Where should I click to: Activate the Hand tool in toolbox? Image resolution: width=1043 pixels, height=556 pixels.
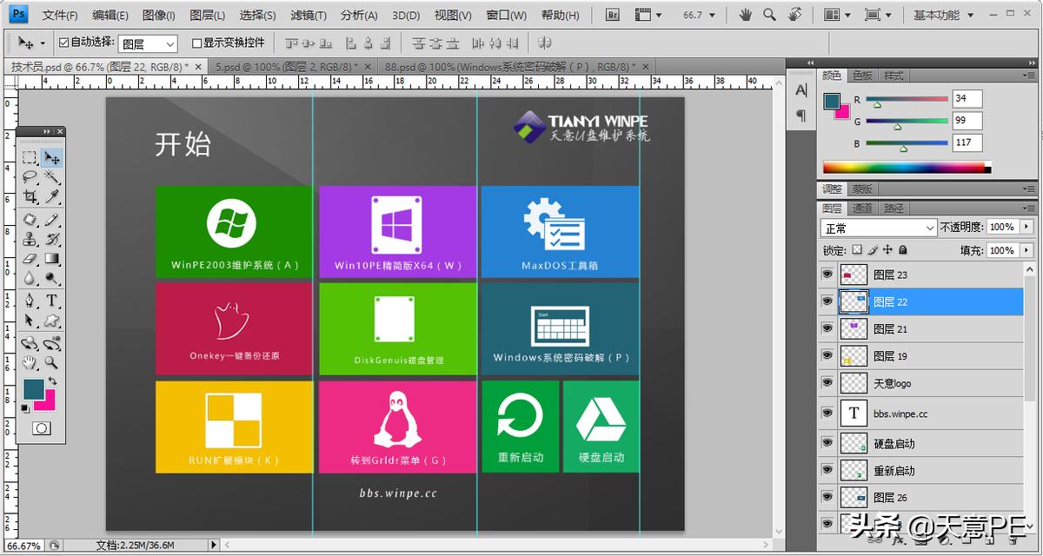pos(30,362)
